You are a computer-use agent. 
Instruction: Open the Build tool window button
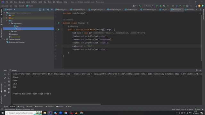click(69, 107)
